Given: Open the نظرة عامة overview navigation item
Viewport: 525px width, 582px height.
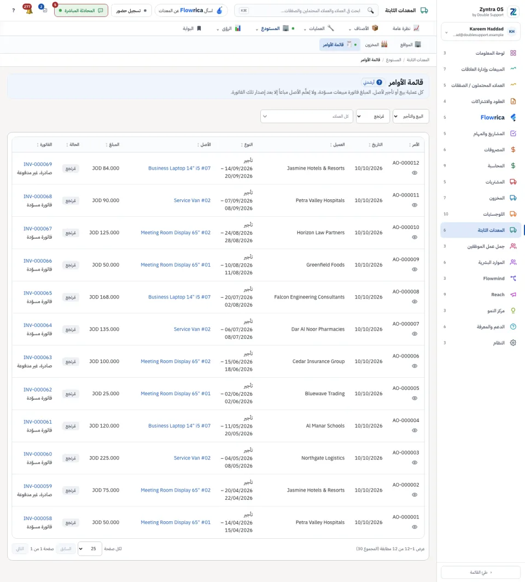Looking at the screenshot, I should click(406, 28).
